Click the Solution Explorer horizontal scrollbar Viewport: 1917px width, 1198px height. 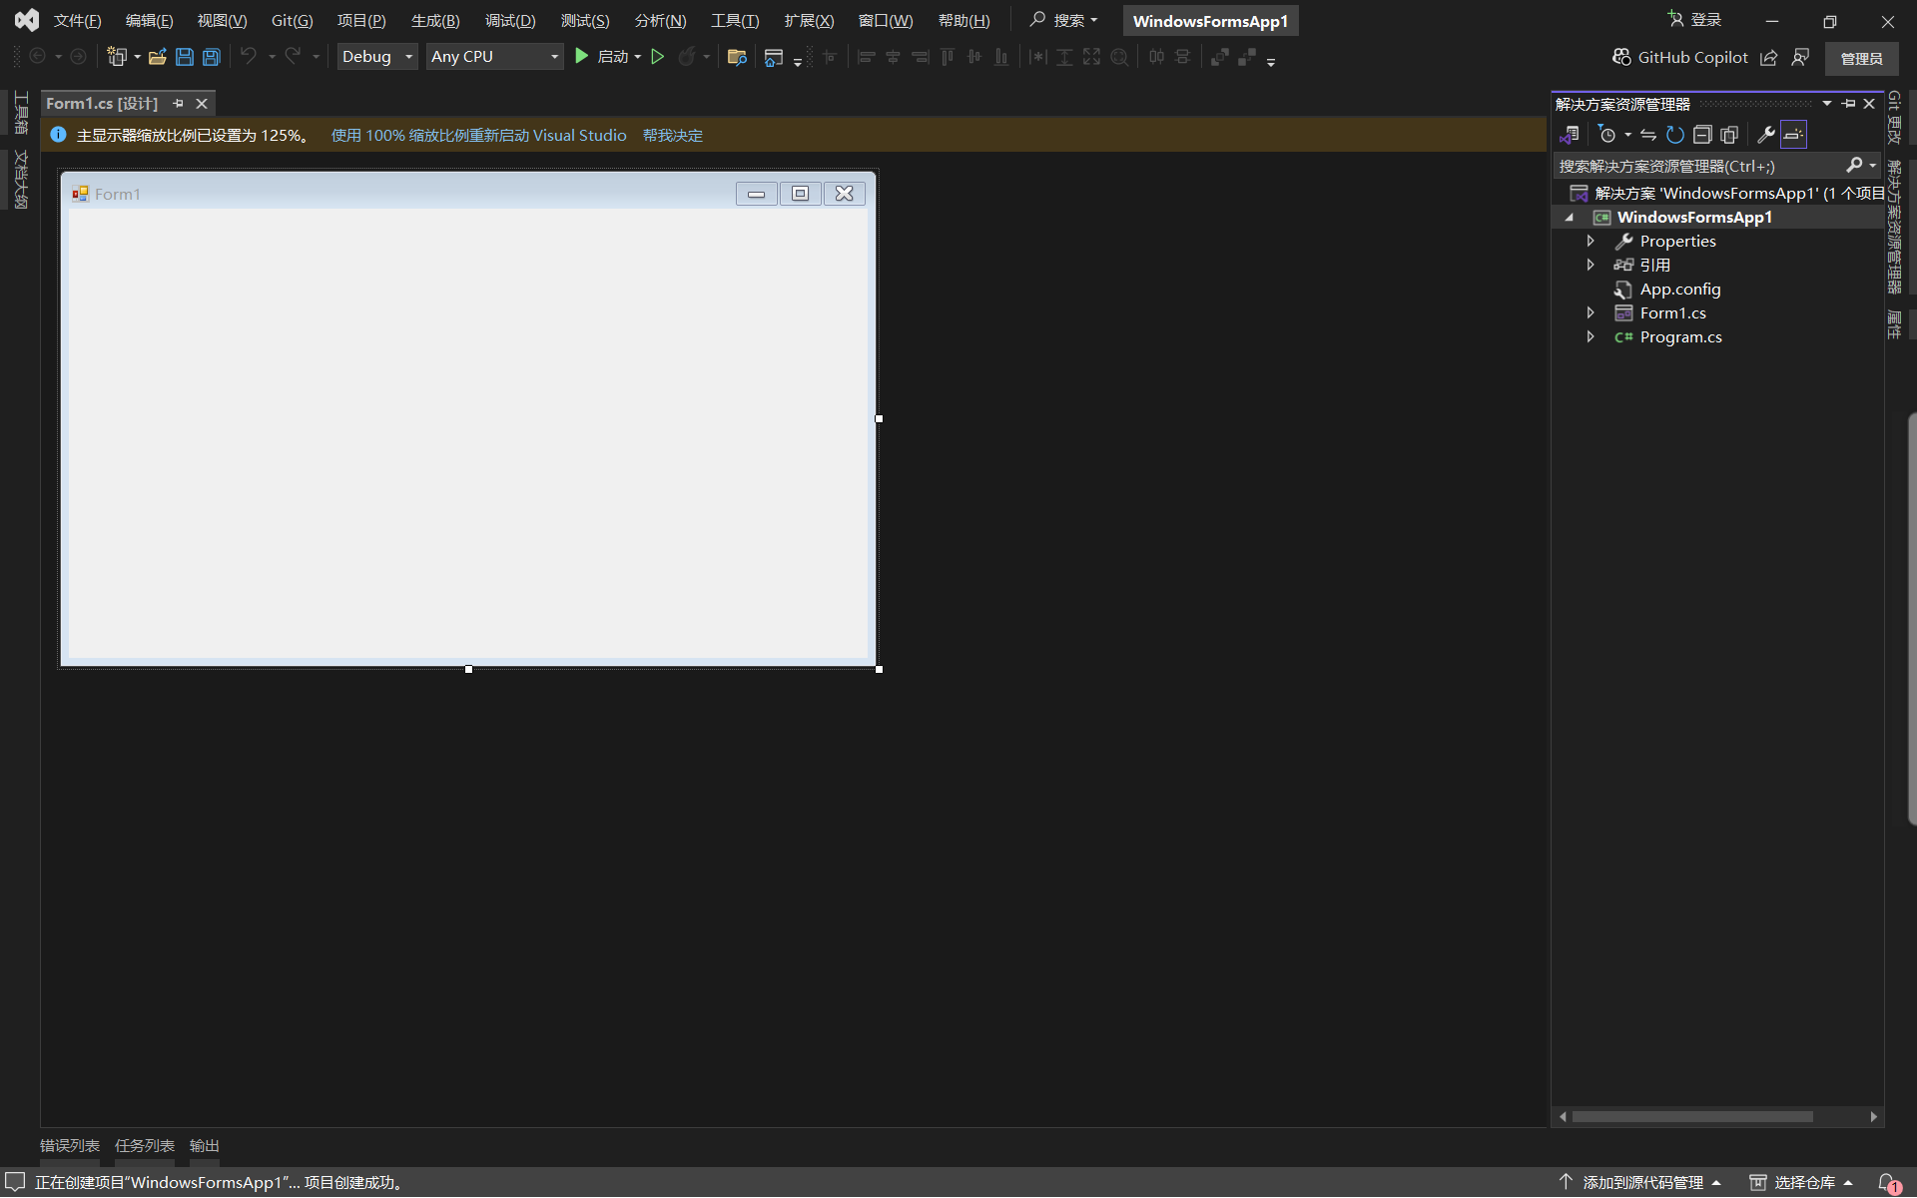point(1692,1117)
